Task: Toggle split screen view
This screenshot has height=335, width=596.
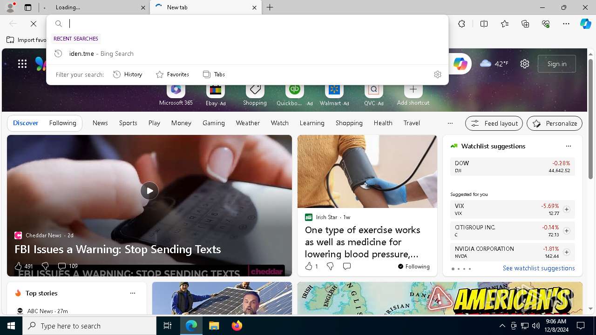Action: tap(484, 24)
